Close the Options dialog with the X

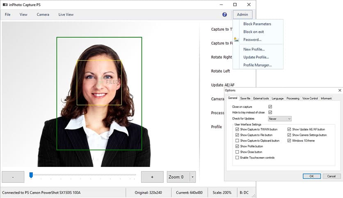[339, 90]
